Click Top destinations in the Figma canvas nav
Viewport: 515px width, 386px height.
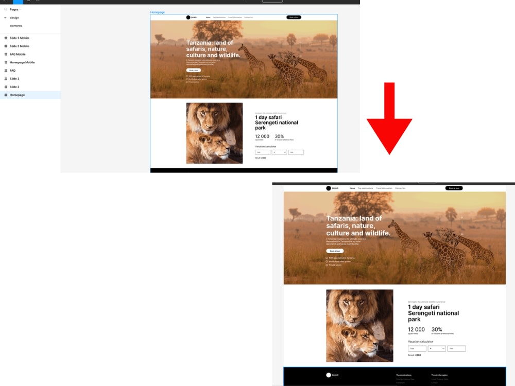tap(219, 17)
